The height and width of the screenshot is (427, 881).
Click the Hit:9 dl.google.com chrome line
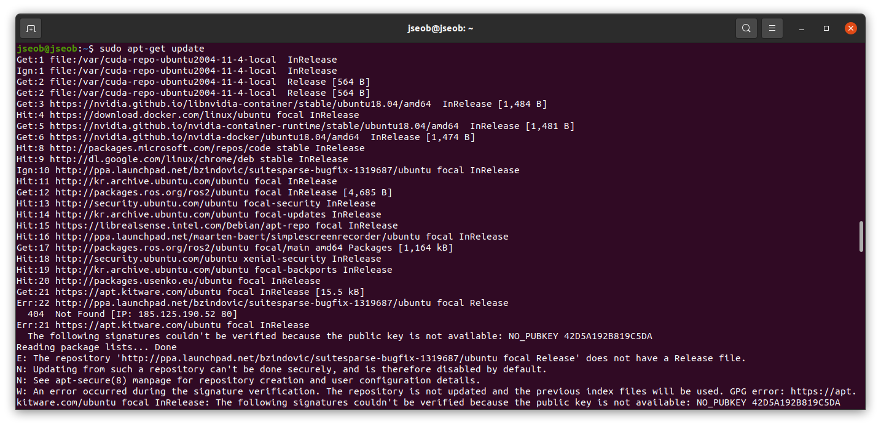182,159
